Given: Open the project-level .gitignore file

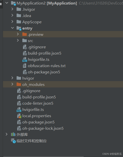Looking at the screenshot, I should pos(31,91).
